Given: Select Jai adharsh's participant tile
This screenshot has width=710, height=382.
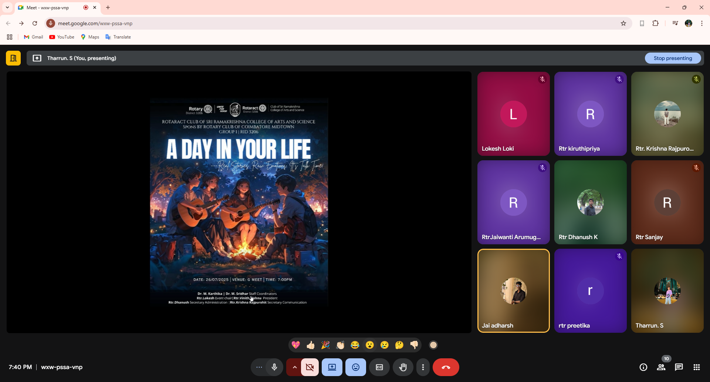Looking at the screenshot, I should pos(513,291).
